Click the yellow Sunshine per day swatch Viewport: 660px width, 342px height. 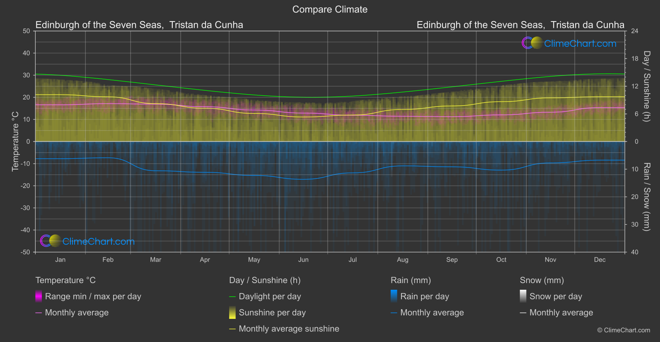(232, 313)
